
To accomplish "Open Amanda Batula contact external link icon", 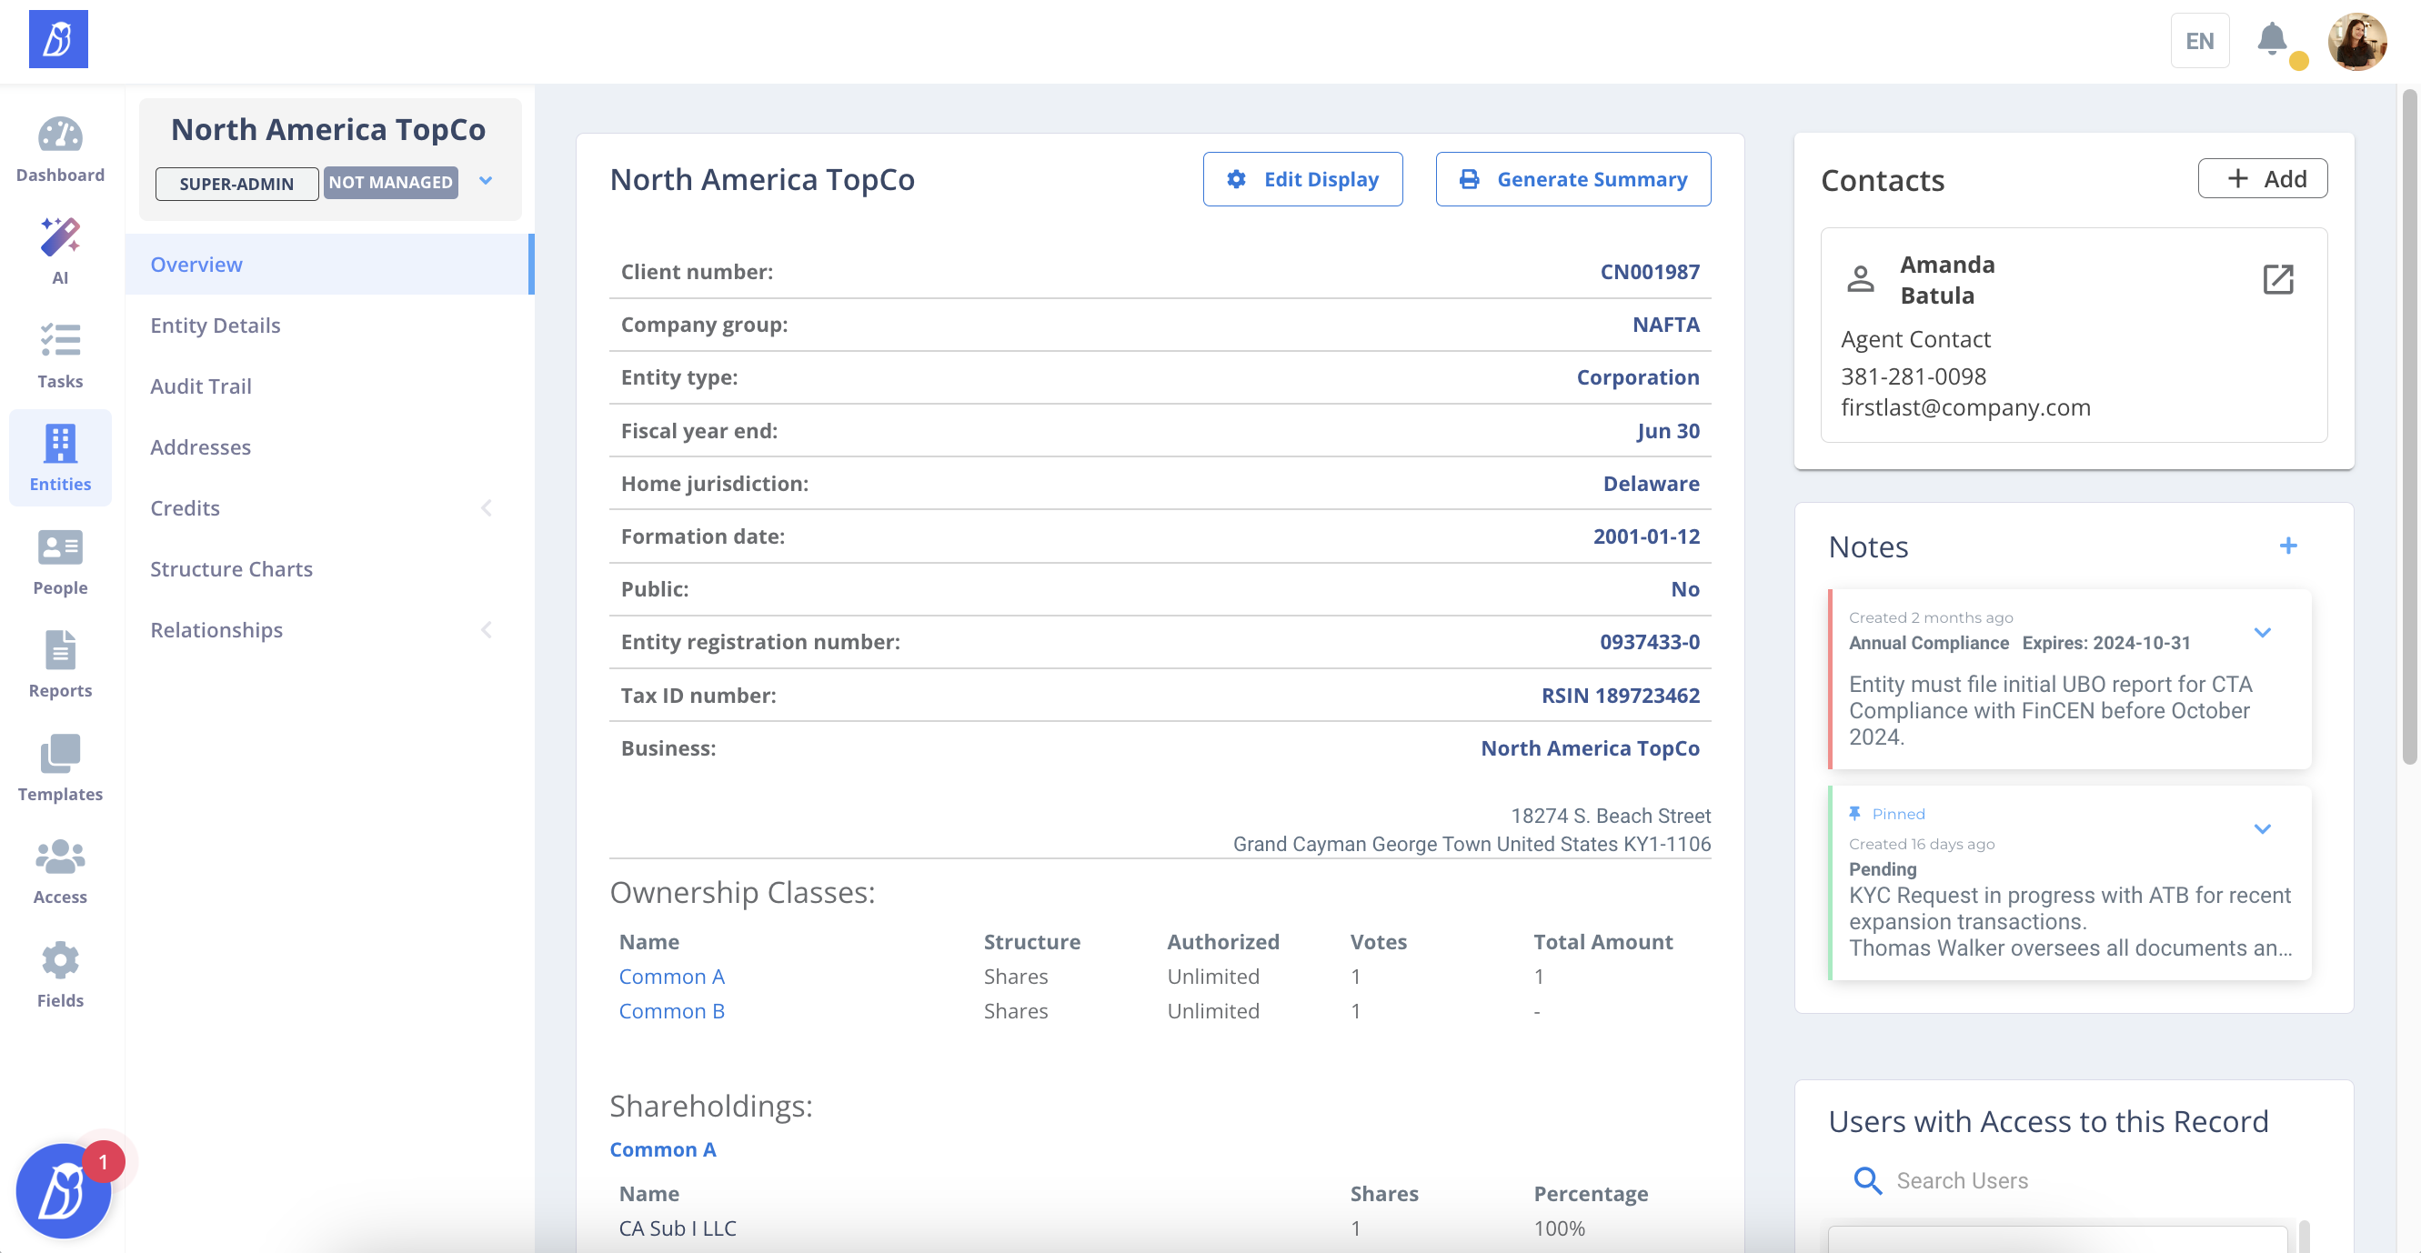I will pyautogui.click(x=2278, y=279).
